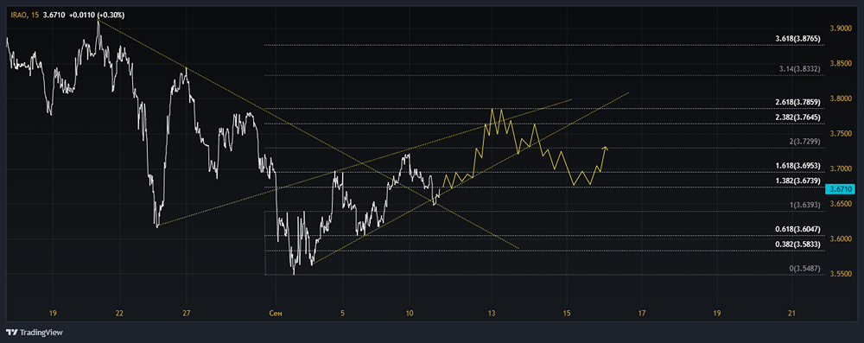Click the 3.9000 price axis label

click(x=841, y=29)
